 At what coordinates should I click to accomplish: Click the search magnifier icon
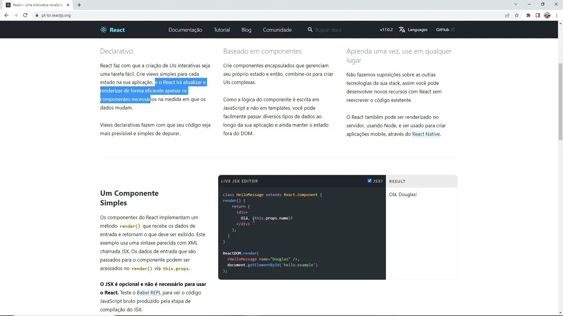tap(310, 29)
